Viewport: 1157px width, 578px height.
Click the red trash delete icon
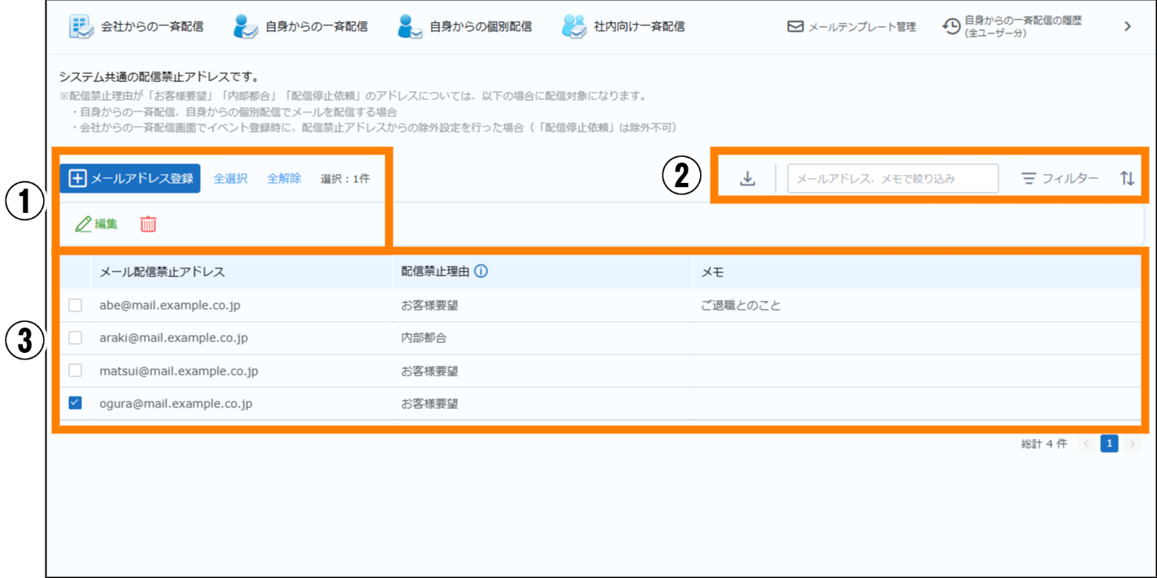tap(148, 224)
